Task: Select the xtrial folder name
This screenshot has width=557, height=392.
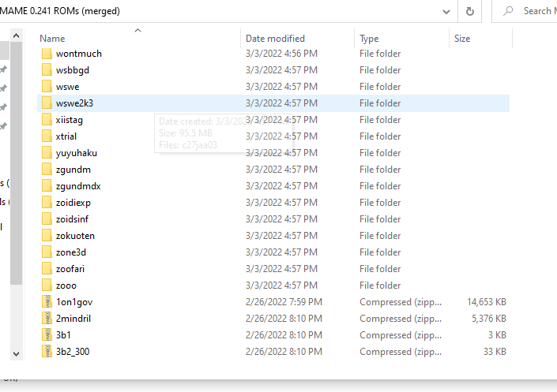Action: point(66,136)
